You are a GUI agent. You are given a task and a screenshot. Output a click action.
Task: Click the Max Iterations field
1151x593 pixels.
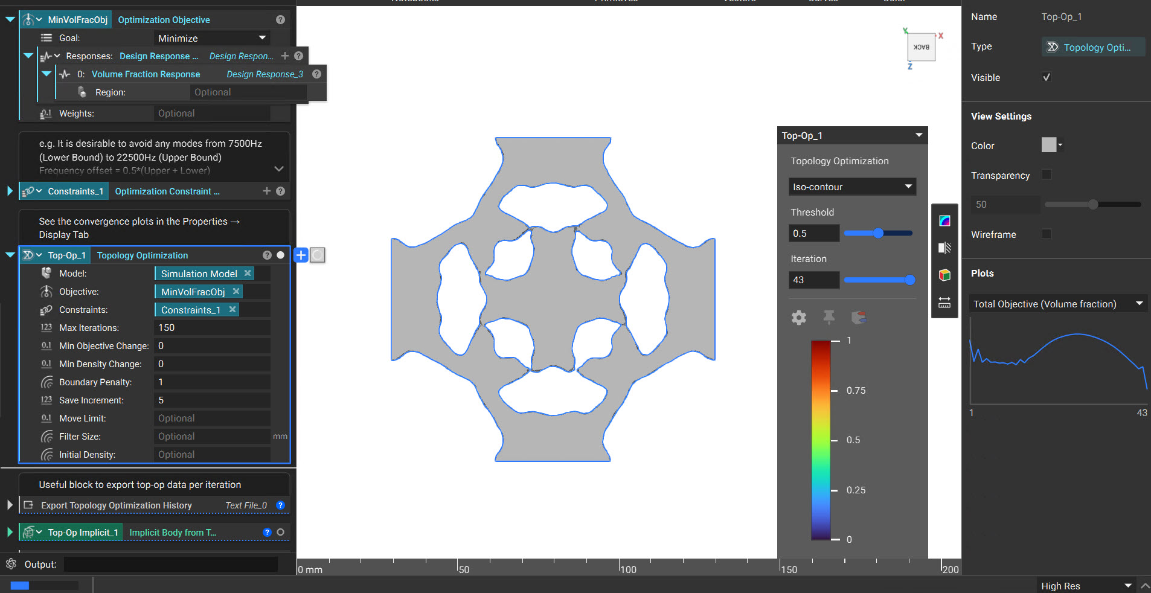(212, 328)
